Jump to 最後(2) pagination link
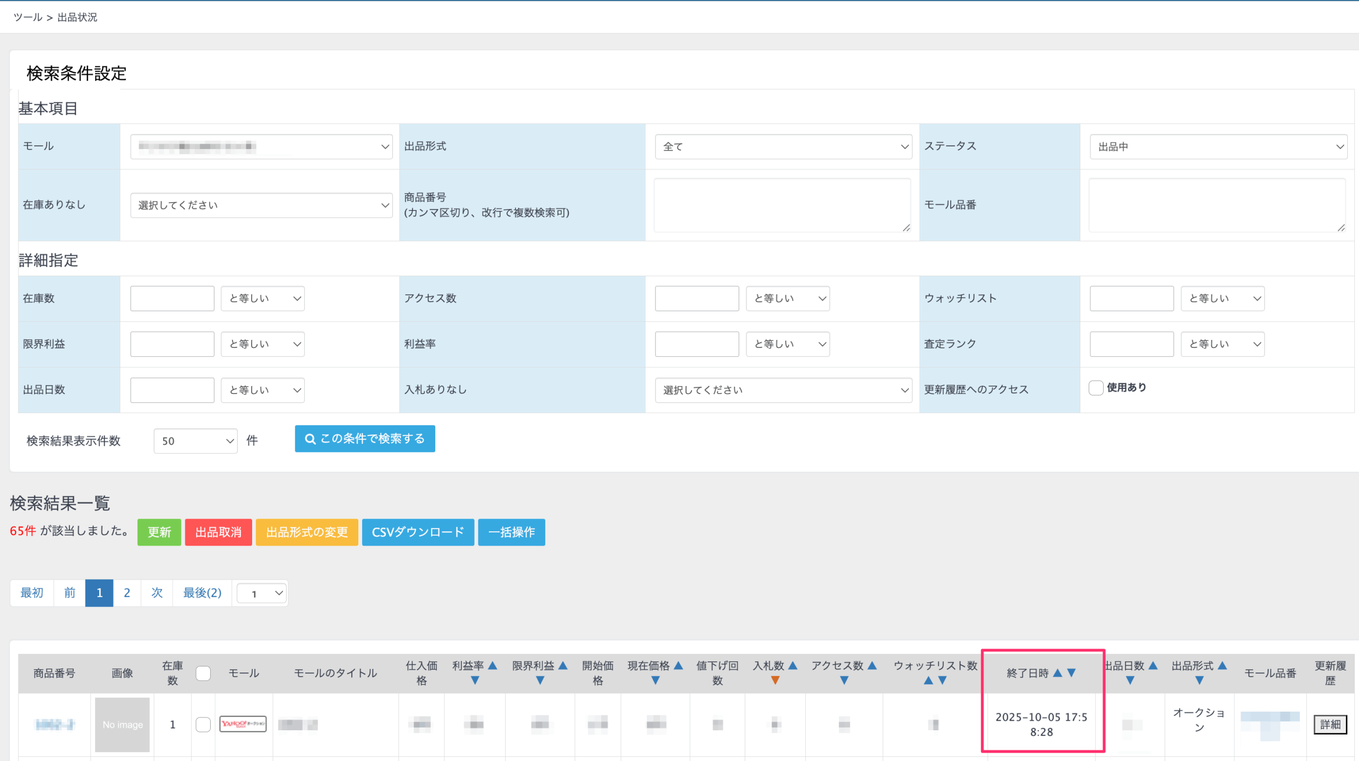Screen dimensions: 1359x761 [x=202, y=593]
